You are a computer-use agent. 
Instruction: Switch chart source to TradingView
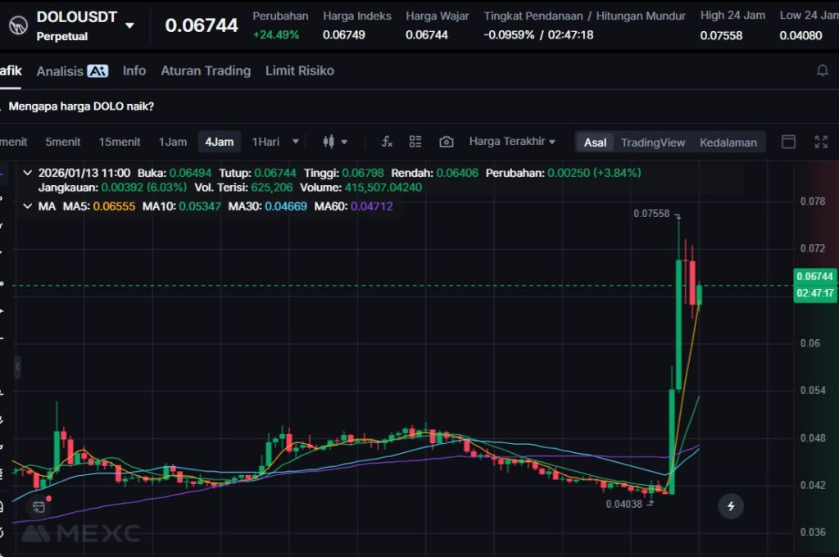point(652,143)
